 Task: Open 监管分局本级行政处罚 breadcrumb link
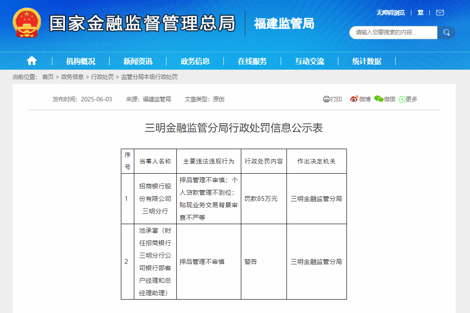point(149,77)
